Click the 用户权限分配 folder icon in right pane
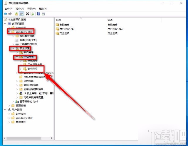 pos(57,29)
